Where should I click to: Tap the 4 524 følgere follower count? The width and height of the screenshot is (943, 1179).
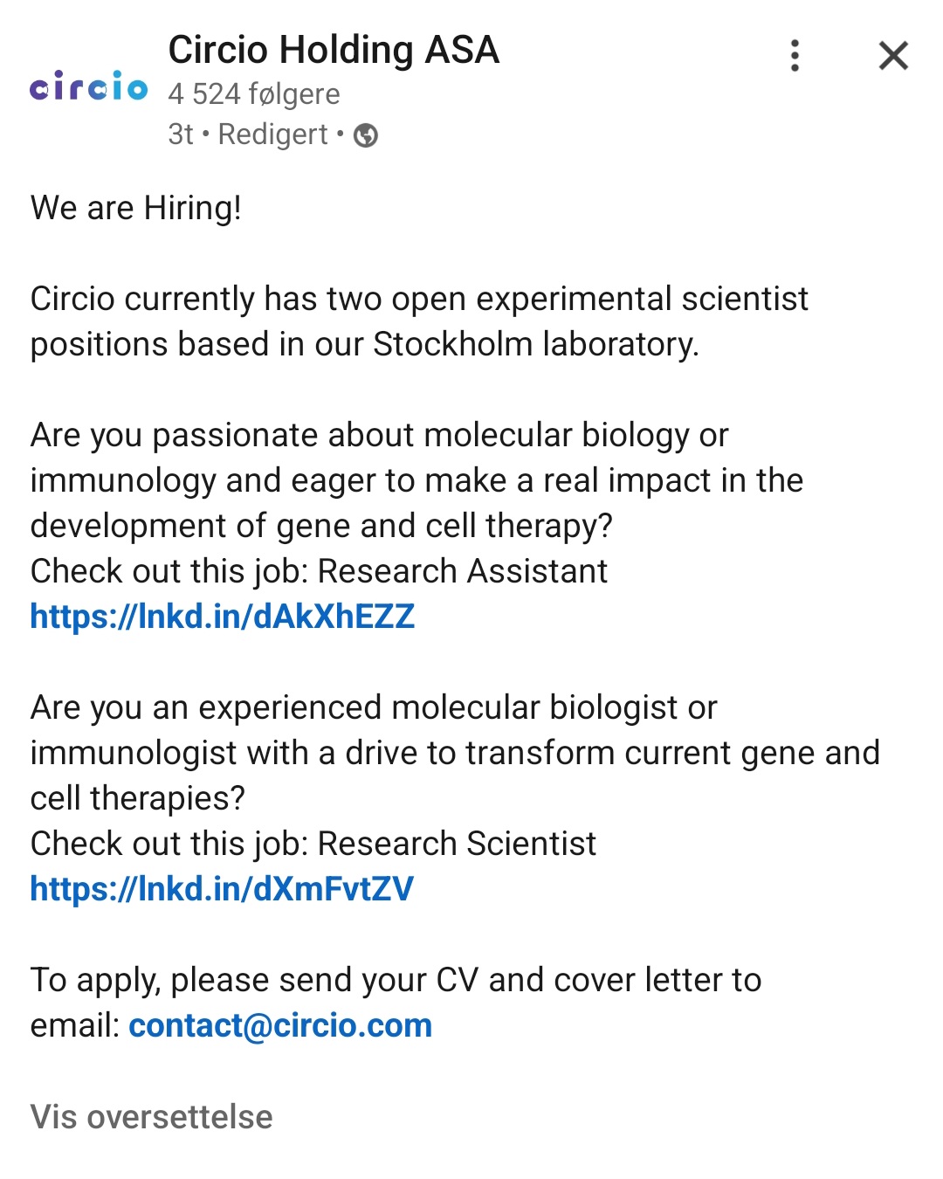[254, 93]
